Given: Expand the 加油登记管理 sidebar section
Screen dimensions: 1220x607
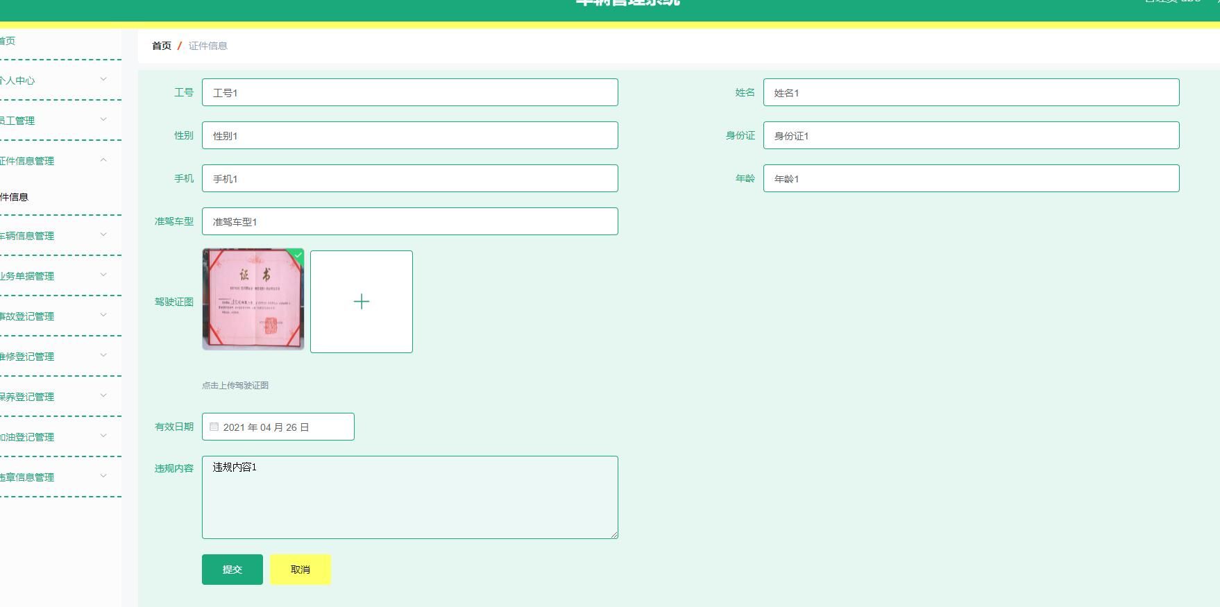Looking at the screenshot, I should [56, 437].
